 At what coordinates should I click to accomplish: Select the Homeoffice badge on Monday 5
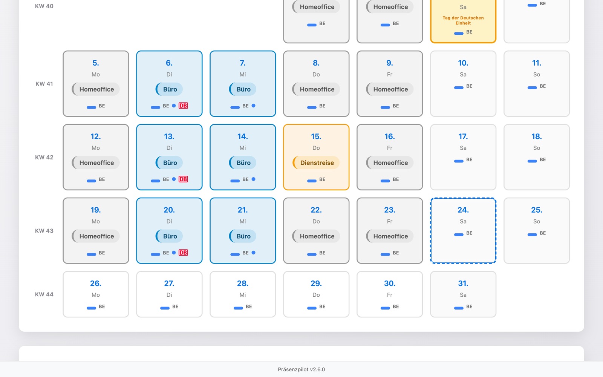tap(96, 89)
